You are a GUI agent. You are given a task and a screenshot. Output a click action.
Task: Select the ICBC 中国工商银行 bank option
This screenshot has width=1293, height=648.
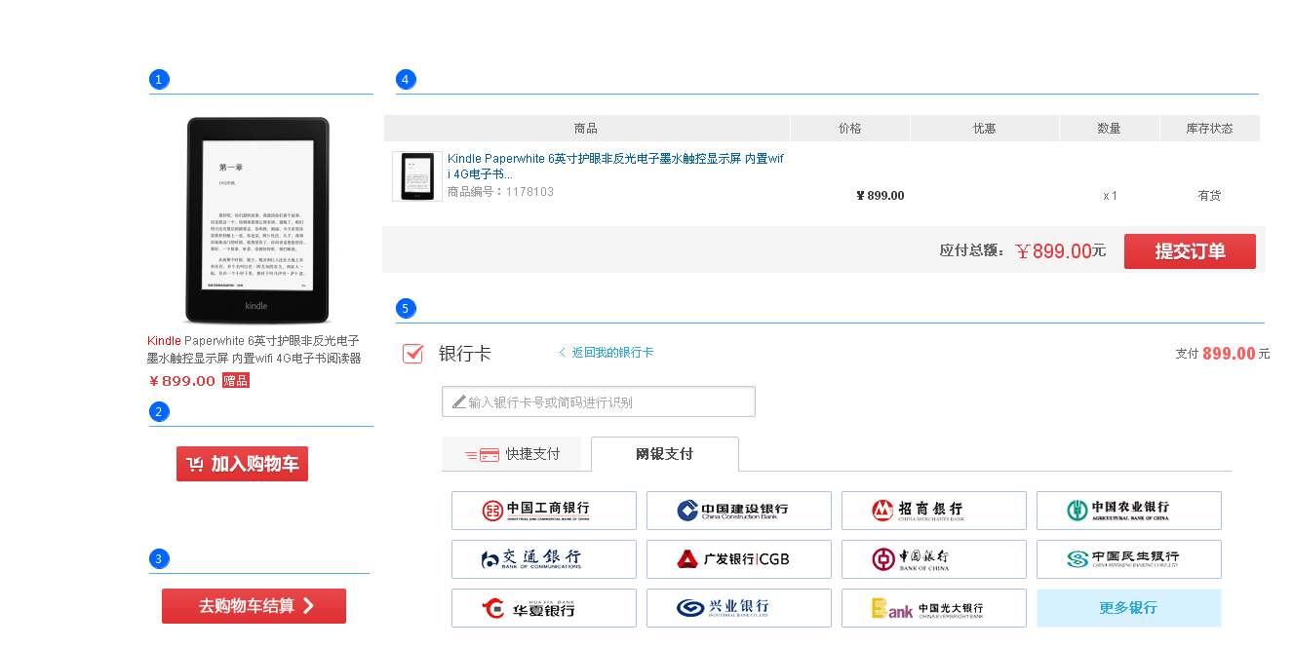tap(543, 510)
